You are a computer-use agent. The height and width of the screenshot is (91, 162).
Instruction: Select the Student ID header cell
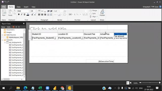[45, 34]
